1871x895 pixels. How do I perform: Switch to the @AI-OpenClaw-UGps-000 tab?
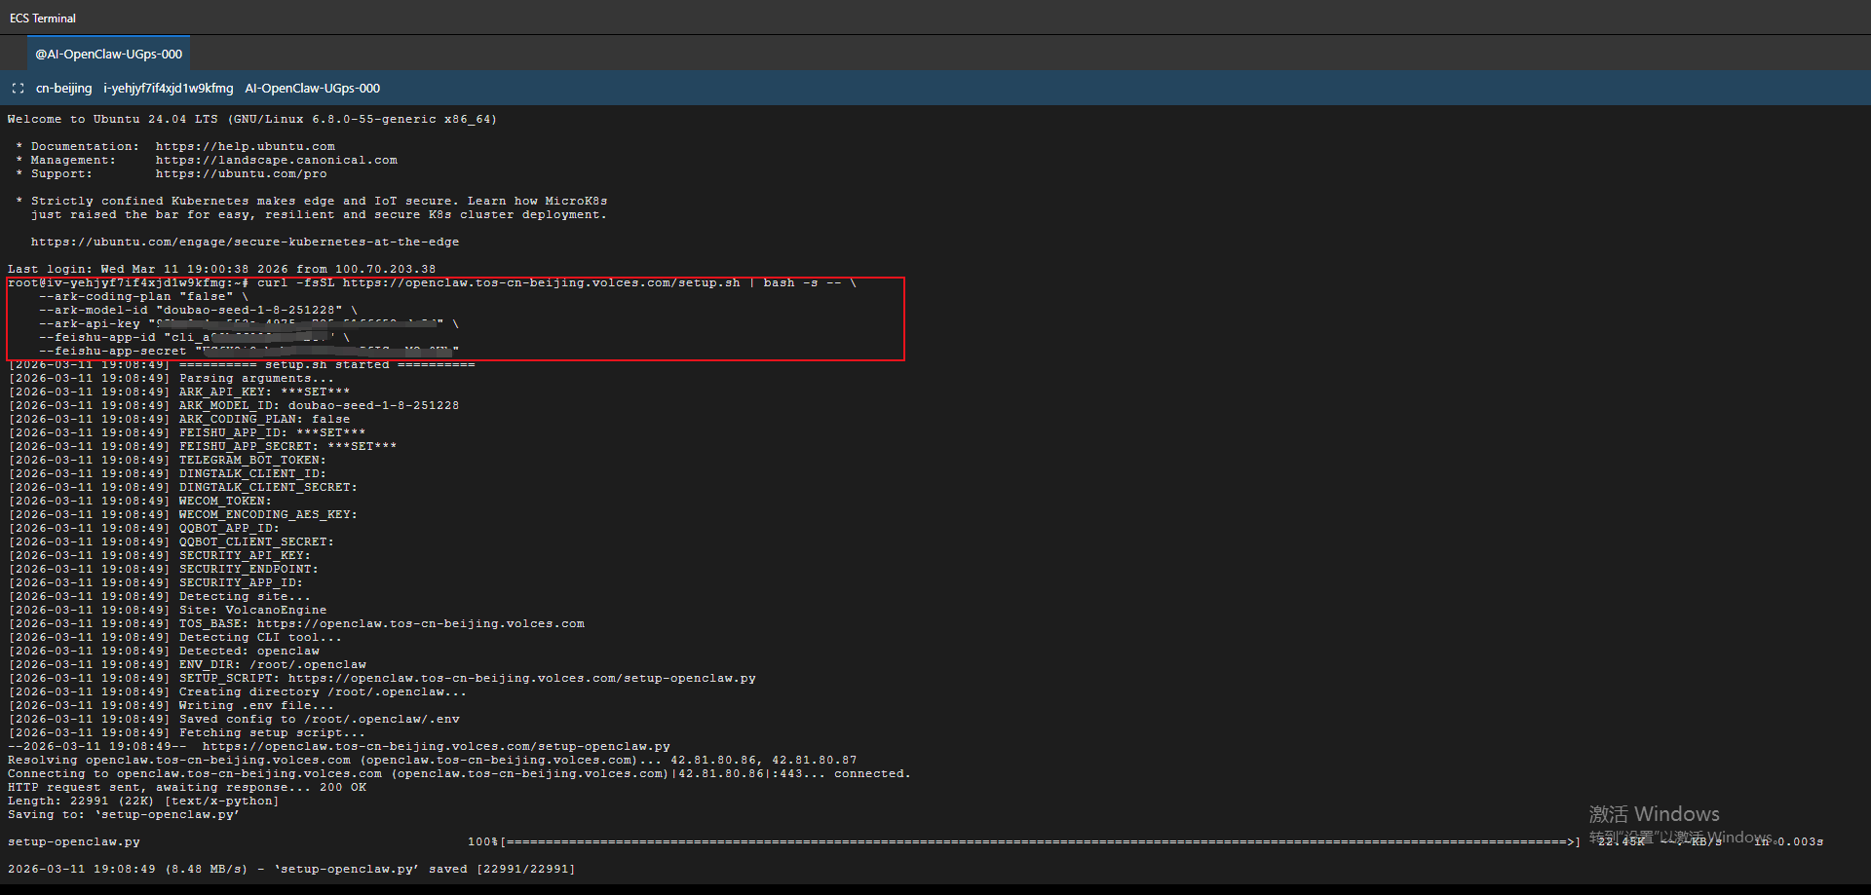pos(109,55)
